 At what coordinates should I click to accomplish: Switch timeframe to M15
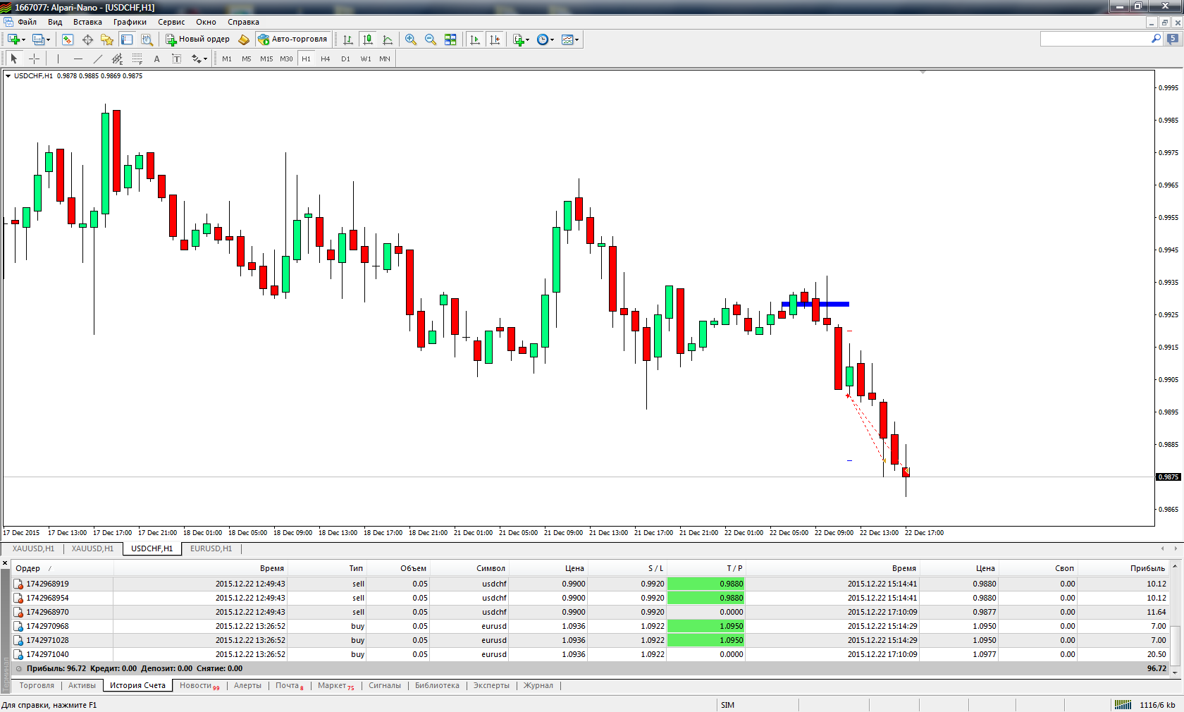(266, 59)
